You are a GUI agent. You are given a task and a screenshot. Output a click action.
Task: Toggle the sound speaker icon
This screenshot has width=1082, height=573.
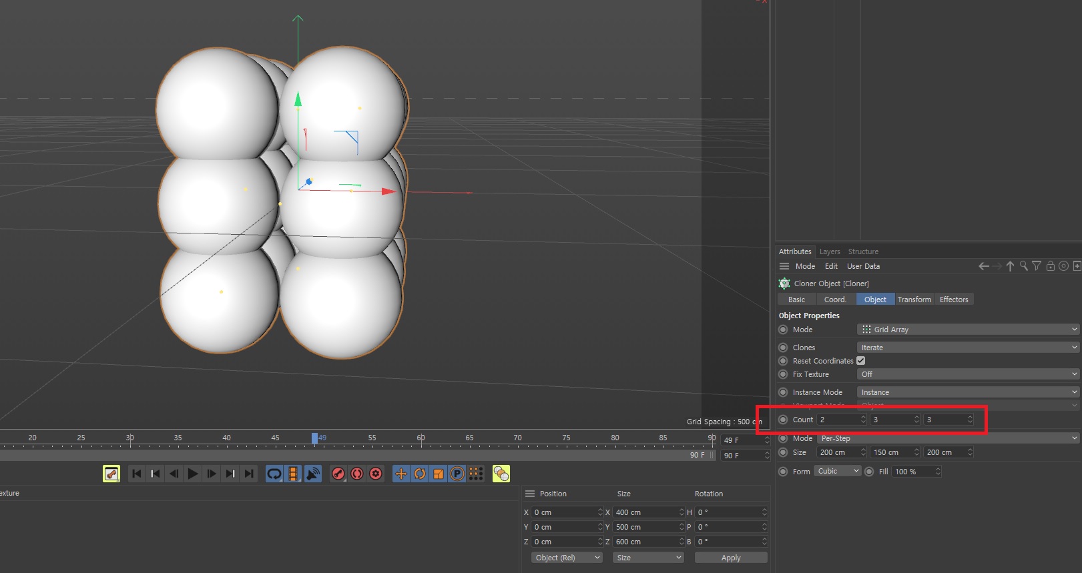pyautogui.click(x=312, y=474)
